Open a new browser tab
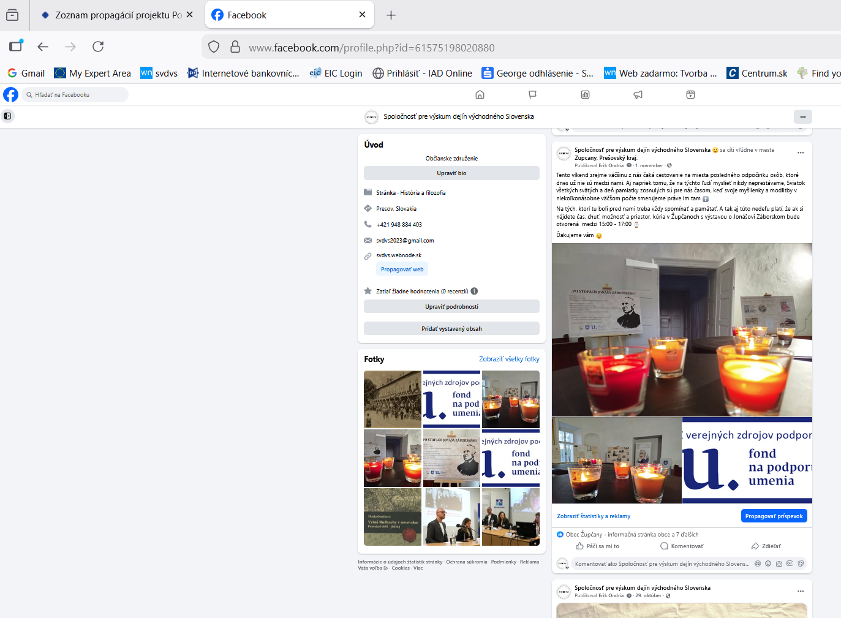841x618 pixels. click(391, 15)
